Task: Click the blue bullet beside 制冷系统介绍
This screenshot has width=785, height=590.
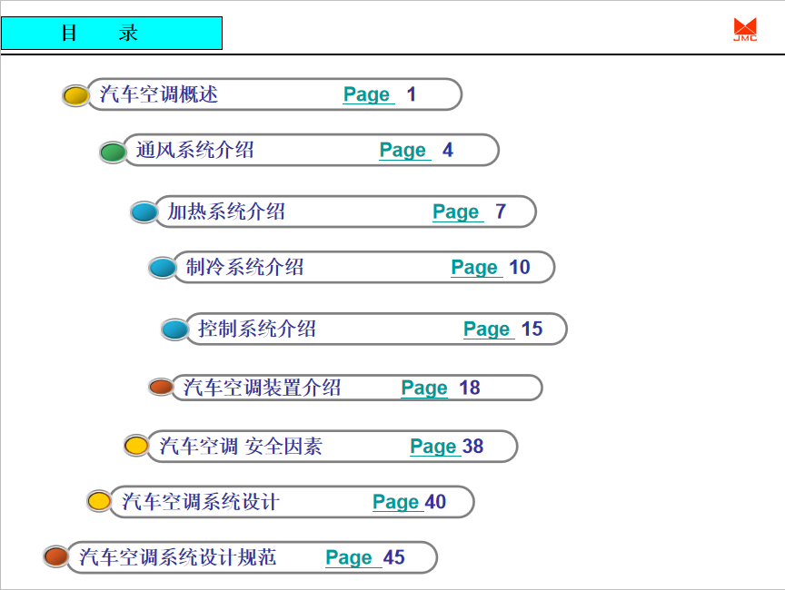Action: pos(163,268)
